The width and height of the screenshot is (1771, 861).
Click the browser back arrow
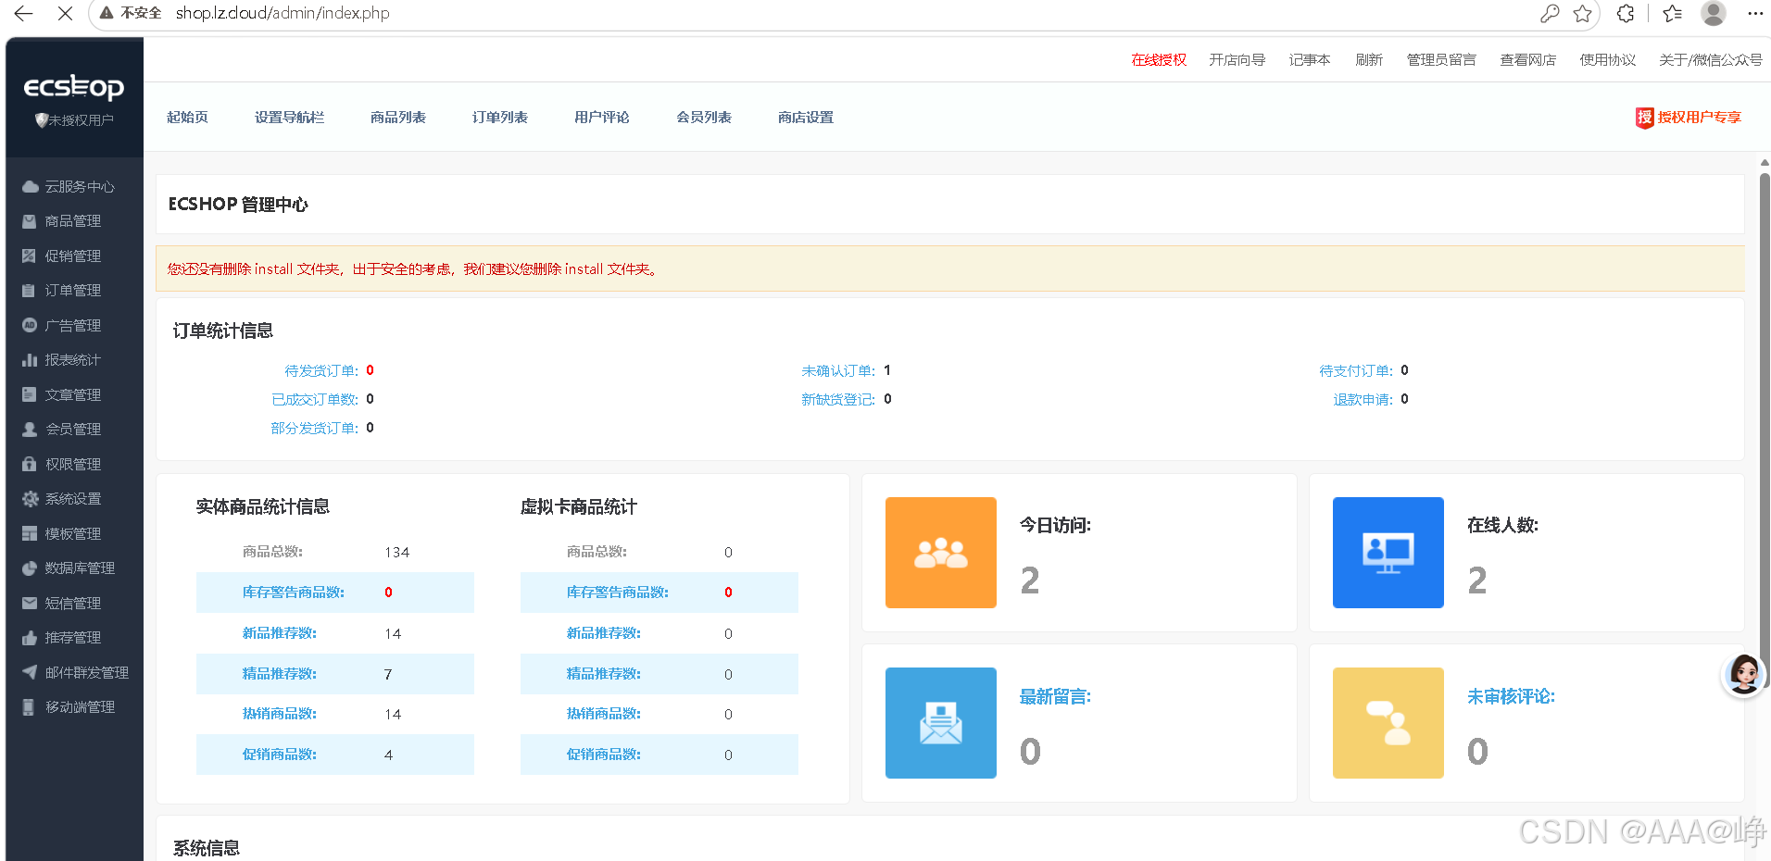(24, 13)
